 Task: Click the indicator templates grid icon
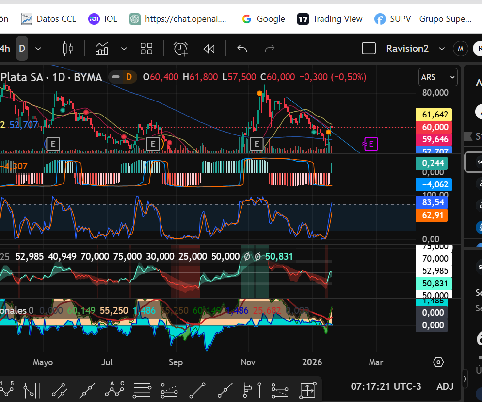(x=146, y=49)
